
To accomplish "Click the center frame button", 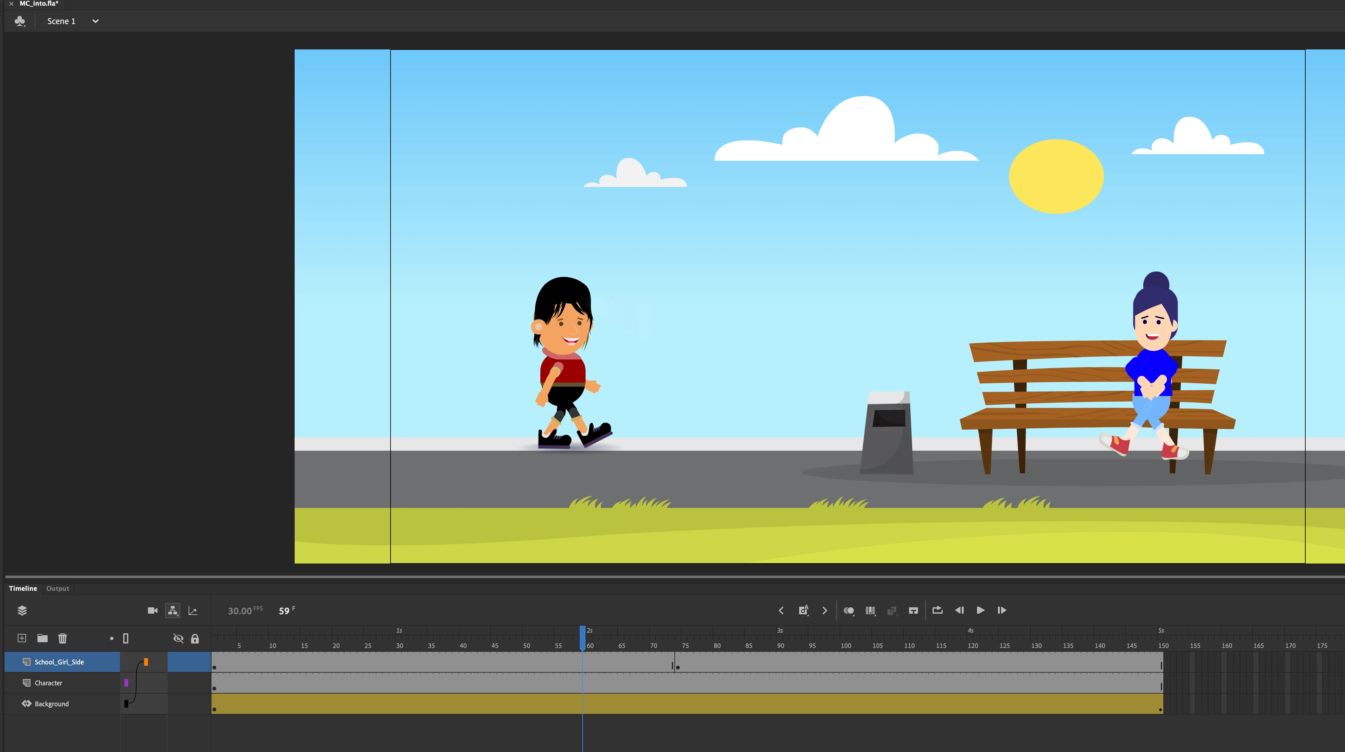I will [913, 610].
